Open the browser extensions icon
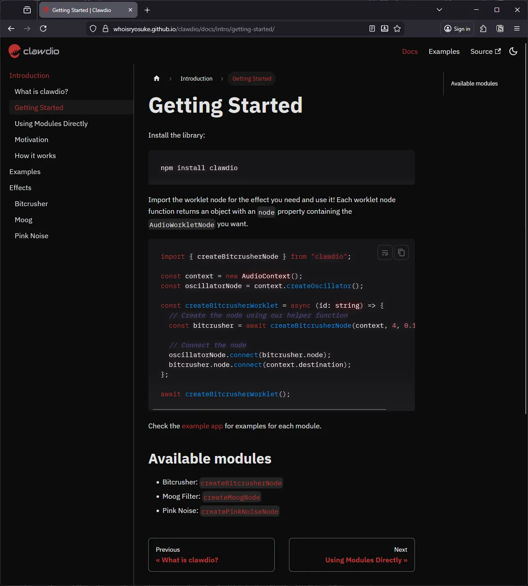This screenshot has height=586, width=528. 483,29
